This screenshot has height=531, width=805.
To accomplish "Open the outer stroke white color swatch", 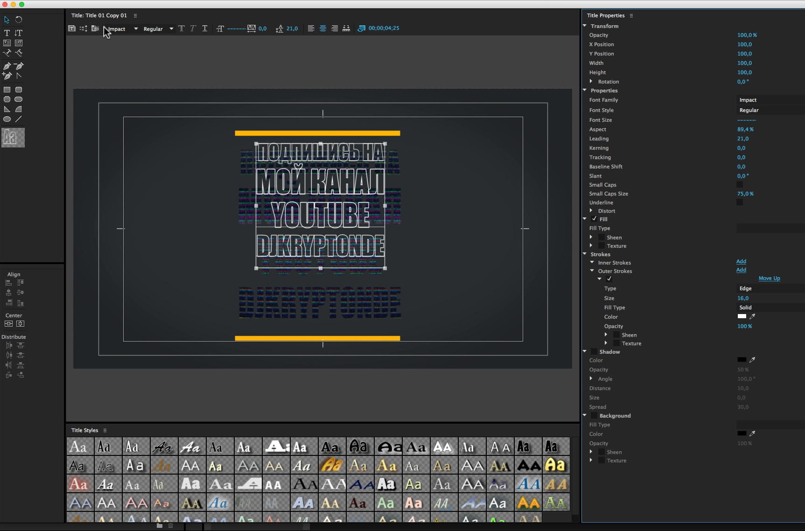I will tap(742, 316).
